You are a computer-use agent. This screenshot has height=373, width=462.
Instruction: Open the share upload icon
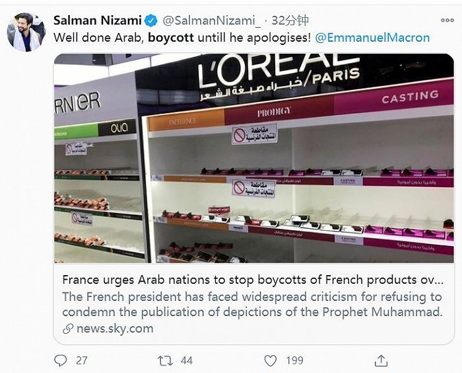(x=381, y=360)
